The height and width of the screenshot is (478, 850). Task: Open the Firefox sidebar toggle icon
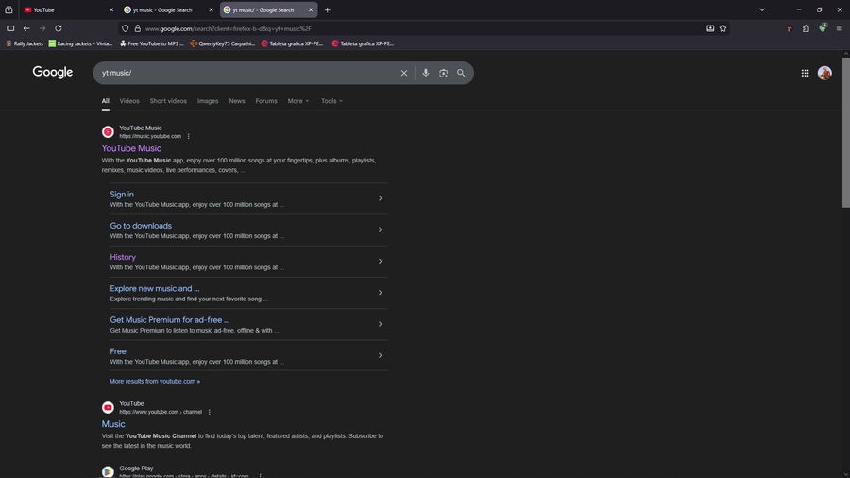click(10, 28)
